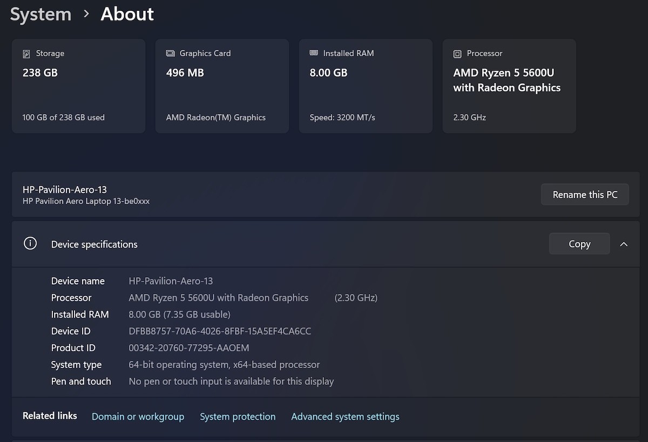Click the Related links label
648x442 pixels.
(50, 416)
